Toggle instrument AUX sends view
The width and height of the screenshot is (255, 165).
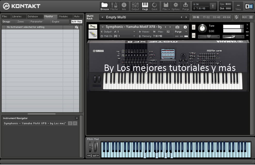point(247,32)
